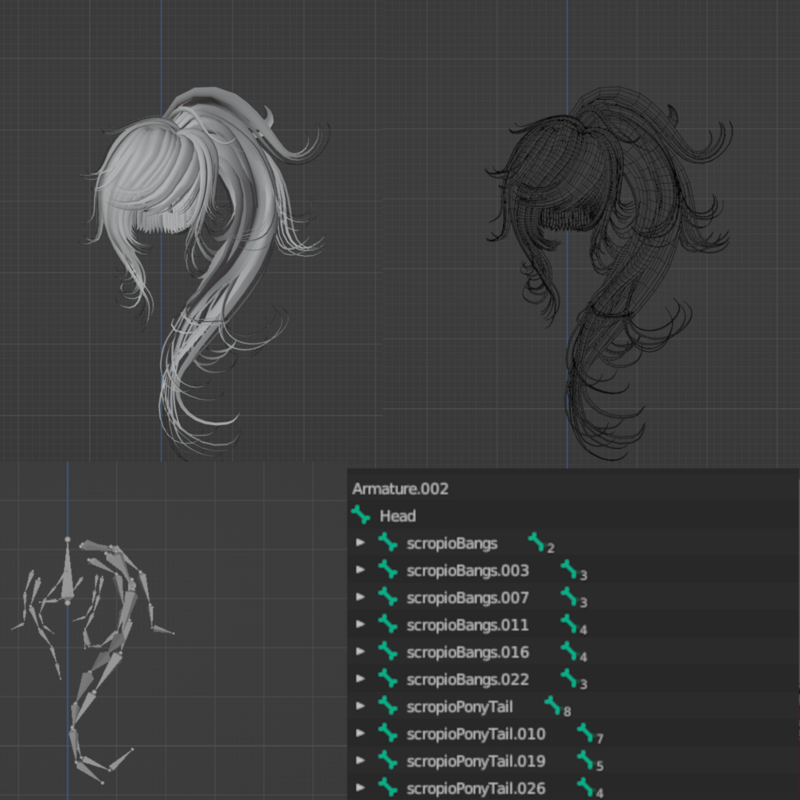Select the scropioPonyTail.019 bone name
800x800 pixels.
click(x=475, y=761)
